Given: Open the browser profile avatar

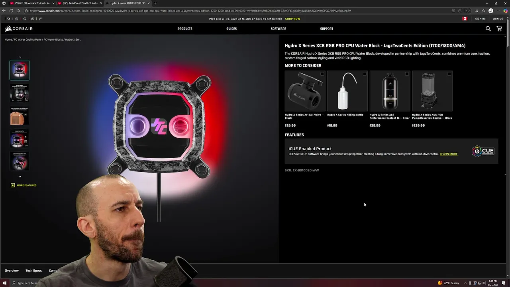Looking at the screenshot, I should click(x=491, y=11).
